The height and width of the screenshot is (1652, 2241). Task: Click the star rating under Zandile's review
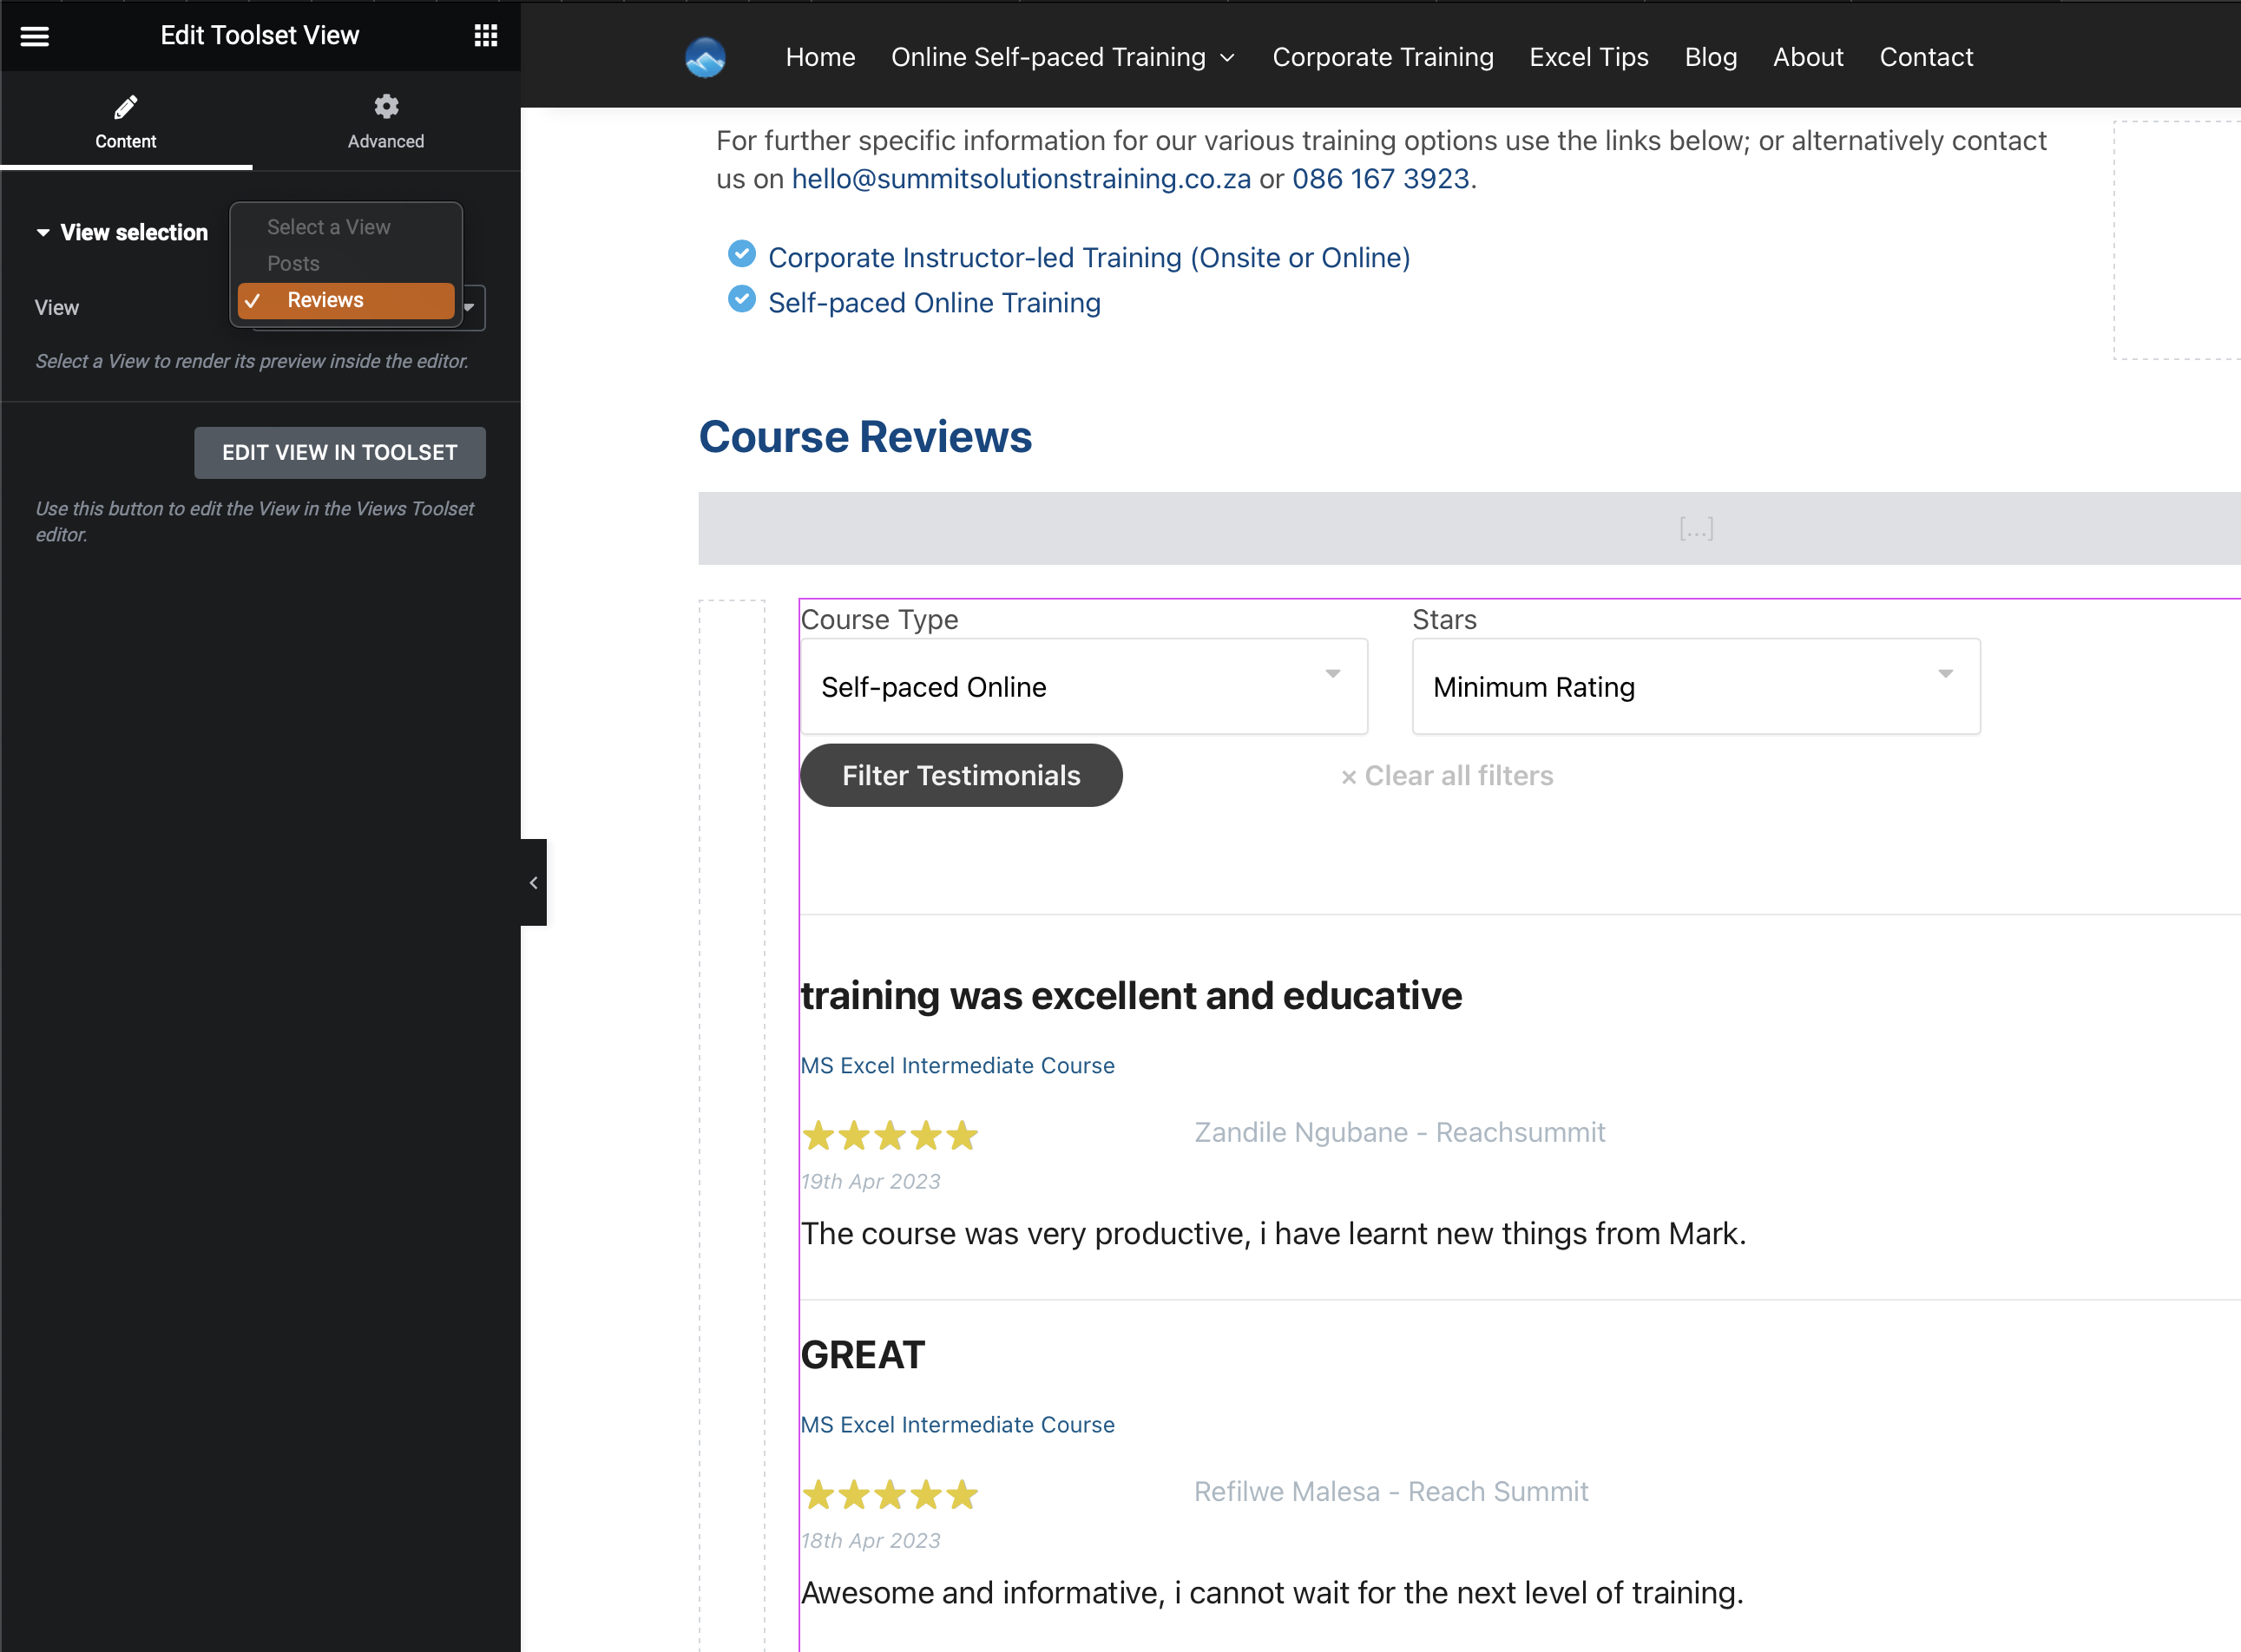tap(890, 1135)
